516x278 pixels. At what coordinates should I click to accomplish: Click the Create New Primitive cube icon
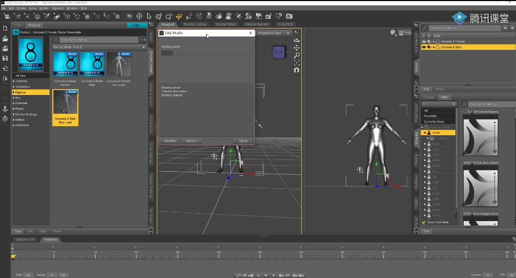[x=67, y=16]
